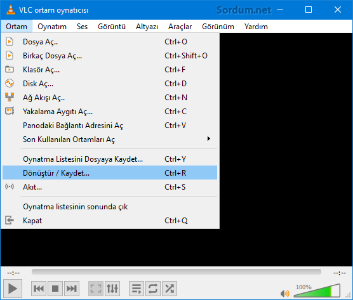Toggle shuffle random playback
The height and width of the screenshot is (300, 353).
pos(170,289)
